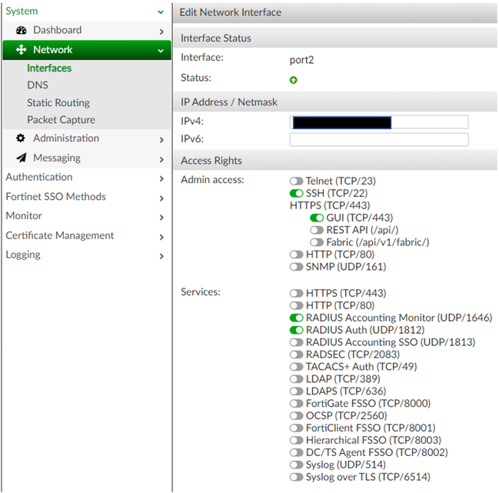This screenshot has height=493, width=499.
Task: Click the Messaging paper plane icon
Action: click(20, 158)
